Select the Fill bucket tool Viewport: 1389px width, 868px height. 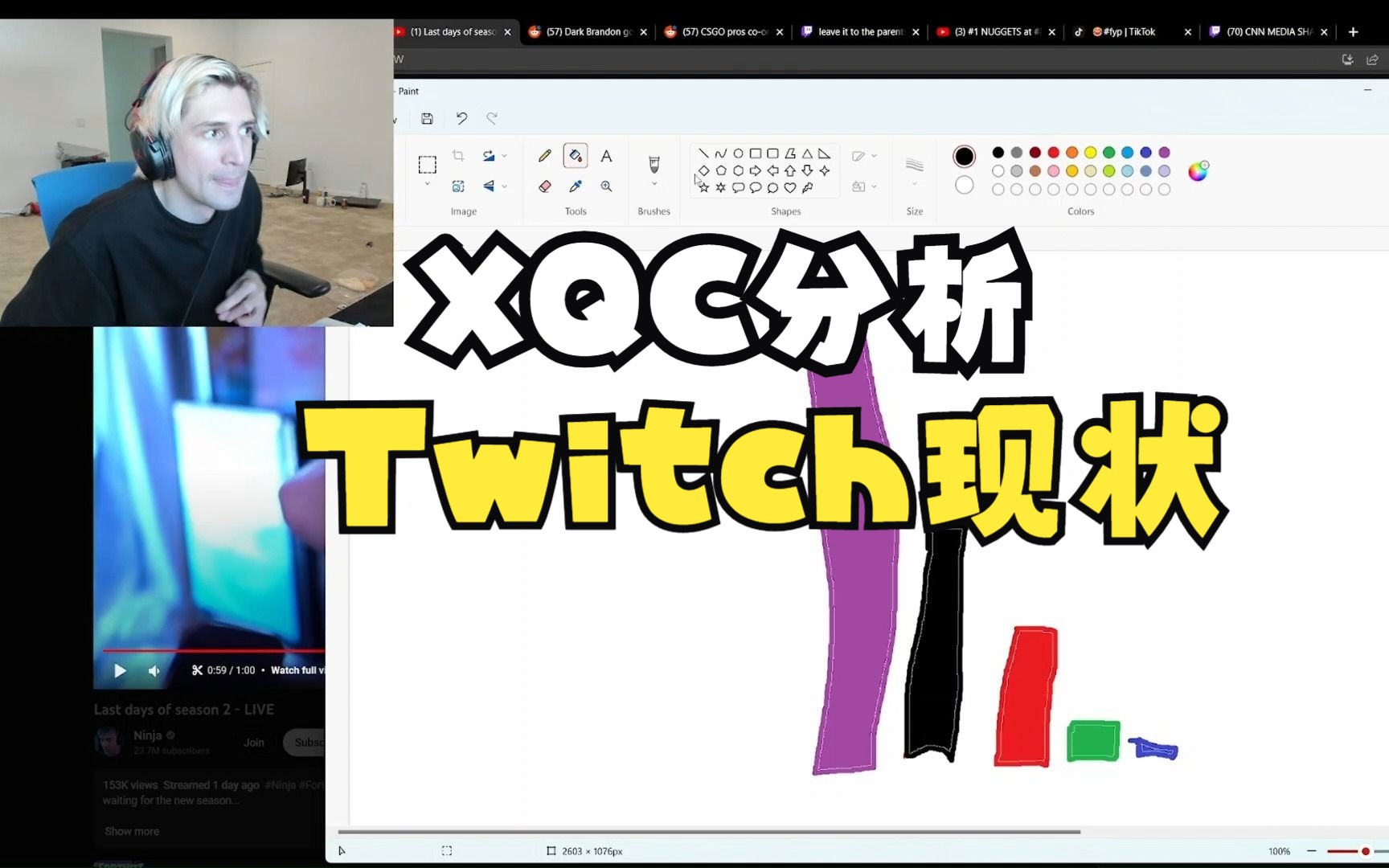point(576,155)
